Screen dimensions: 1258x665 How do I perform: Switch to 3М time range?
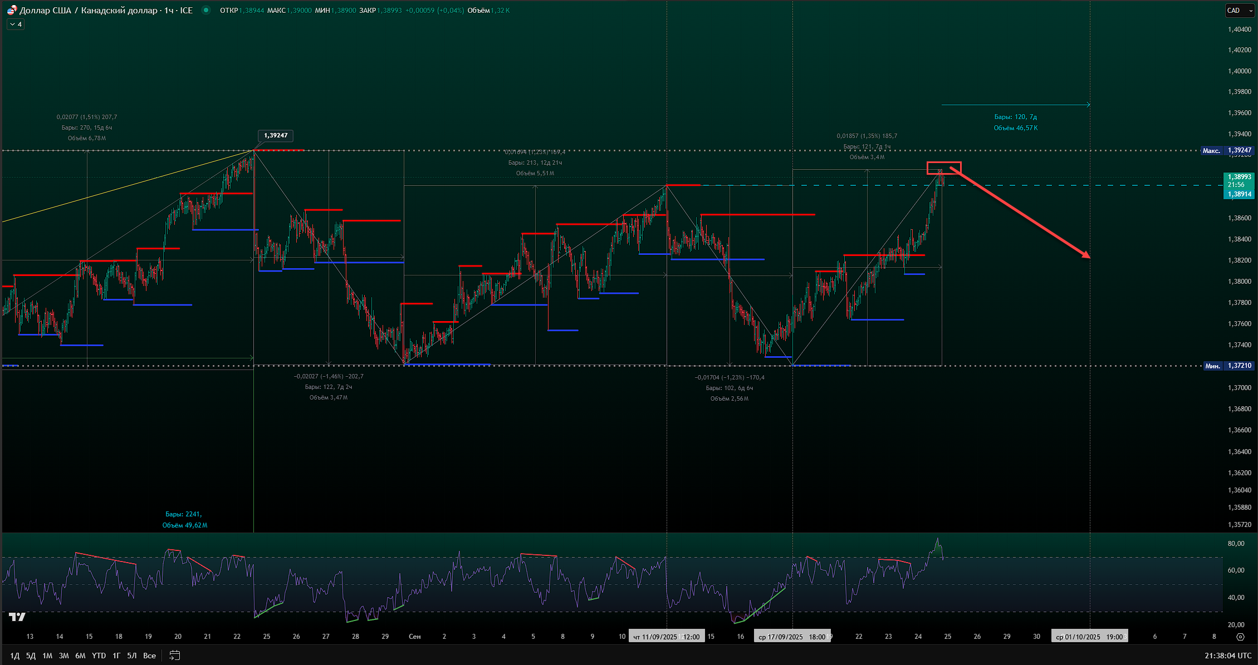coord(63,656)
